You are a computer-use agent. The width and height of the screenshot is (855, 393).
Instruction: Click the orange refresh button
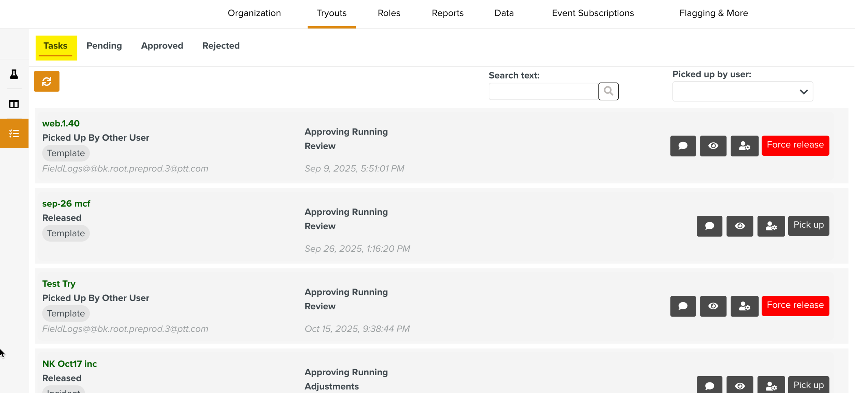pyautogui.click(x=47, y=81)
